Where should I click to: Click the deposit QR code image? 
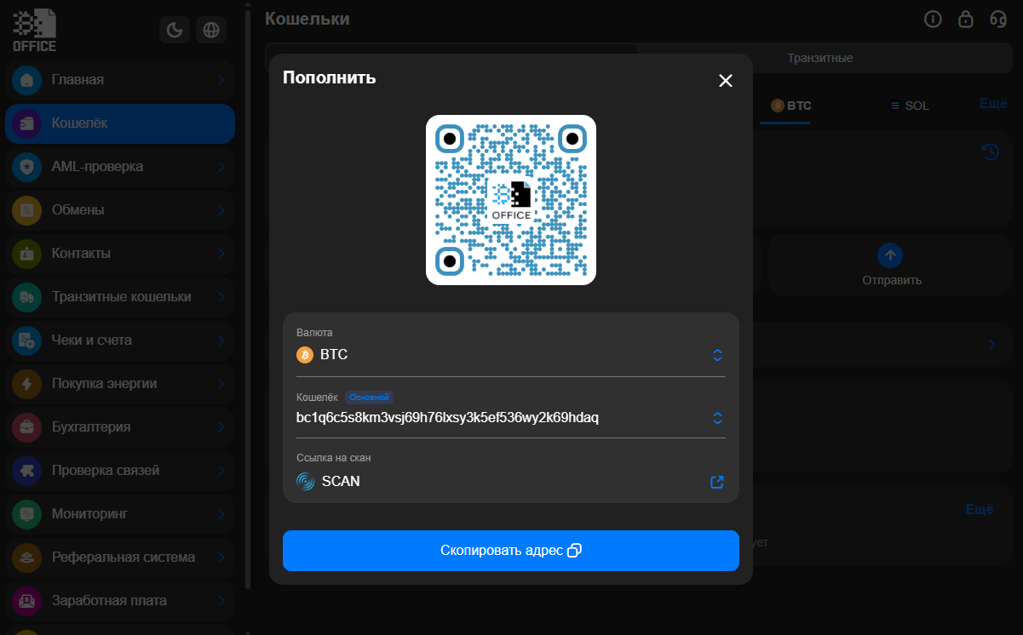pos(511,200)
